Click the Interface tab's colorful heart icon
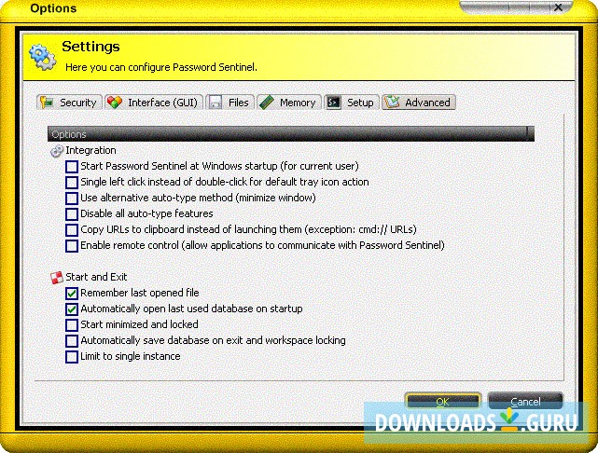 tap(115, 103)
